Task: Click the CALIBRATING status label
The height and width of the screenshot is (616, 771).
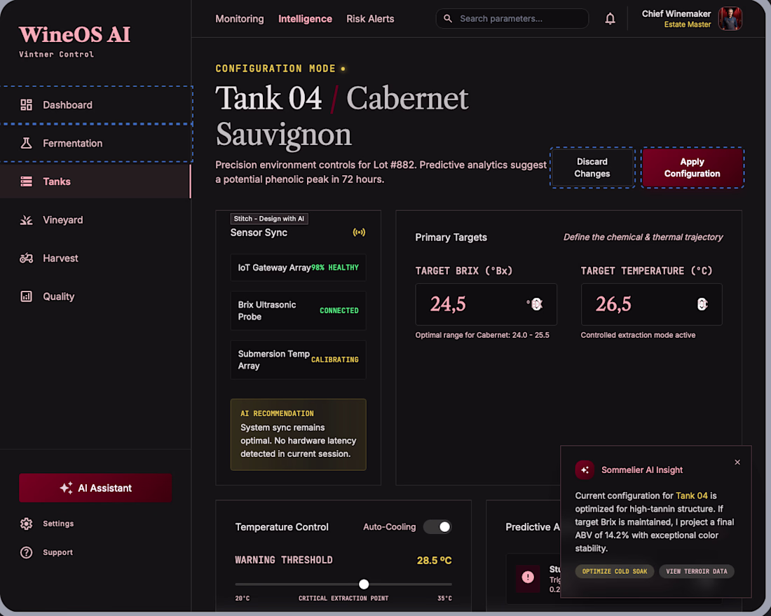Action: (x=334, y=360)
